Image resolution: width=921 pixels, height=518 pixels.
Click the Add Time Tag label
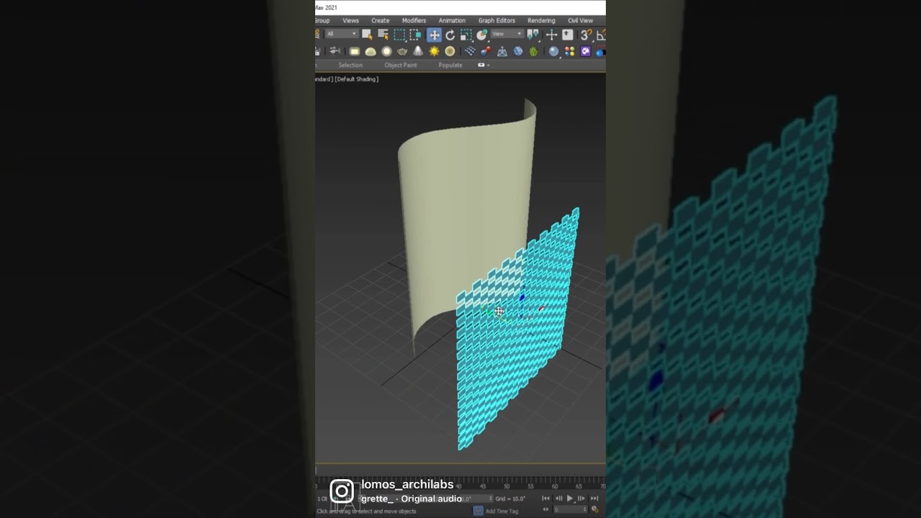(x=502, y=511)
